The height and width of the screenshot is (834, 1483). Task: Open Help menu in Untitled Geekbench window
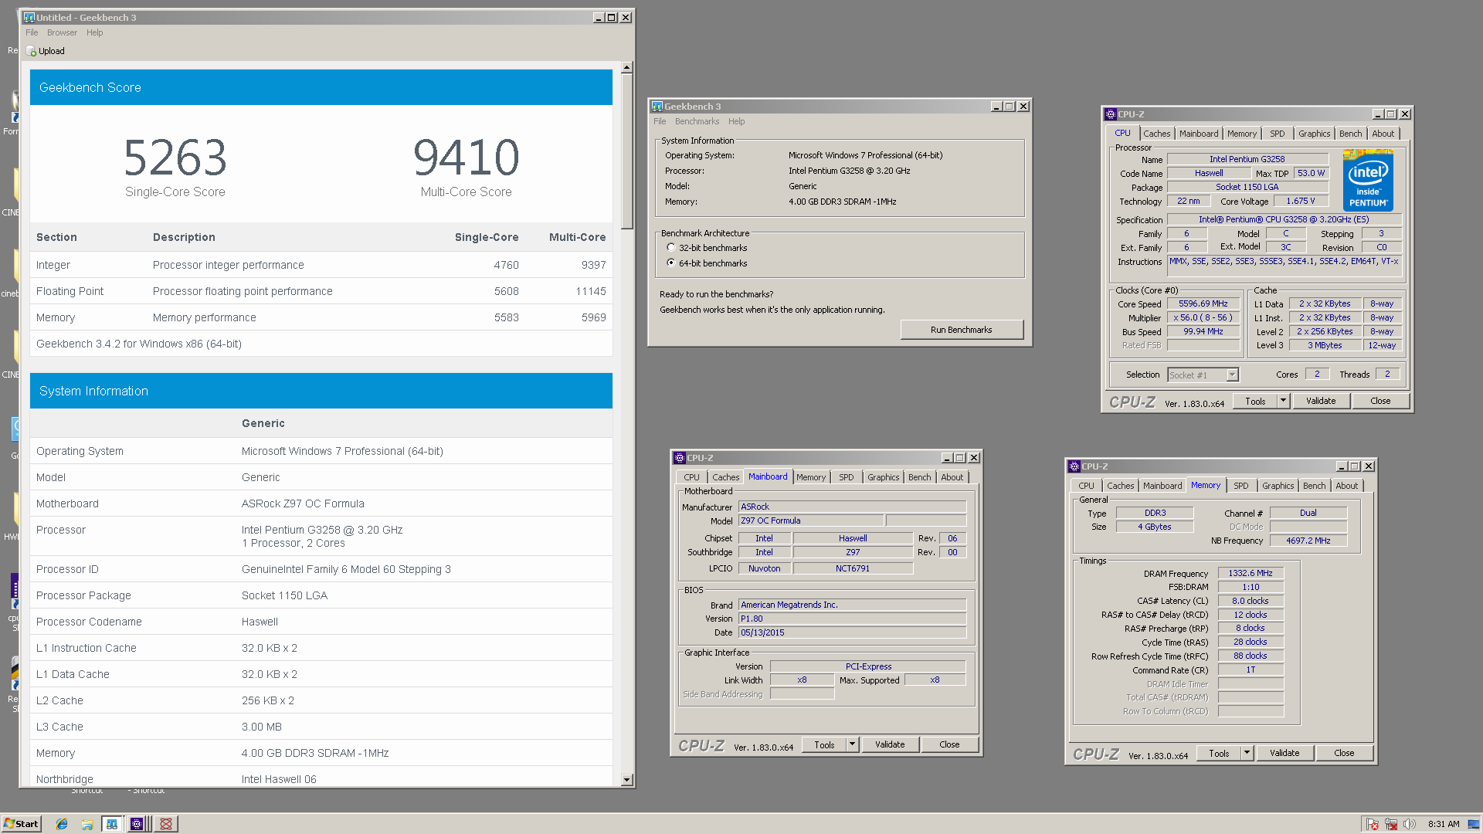[x=94, y=32]
